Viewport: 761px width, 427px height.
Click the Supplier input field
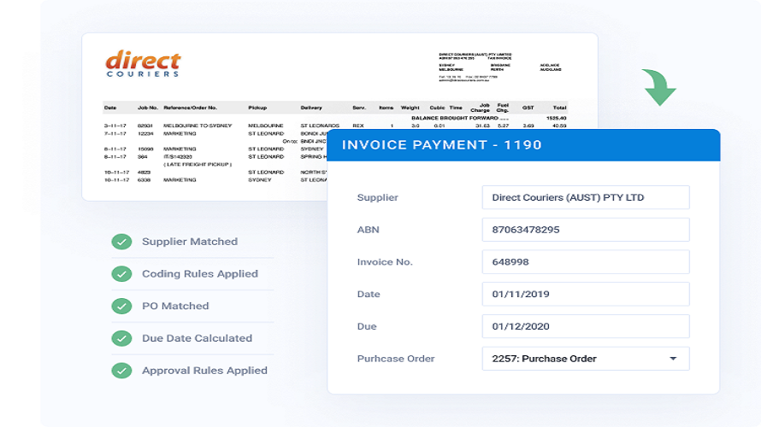click(x=586, y=197)
